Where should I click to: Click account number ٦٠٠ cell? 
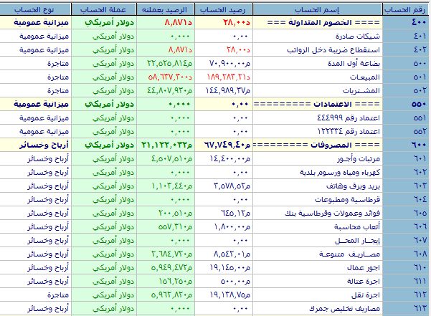pyautogui.click(x=405, y=145)
